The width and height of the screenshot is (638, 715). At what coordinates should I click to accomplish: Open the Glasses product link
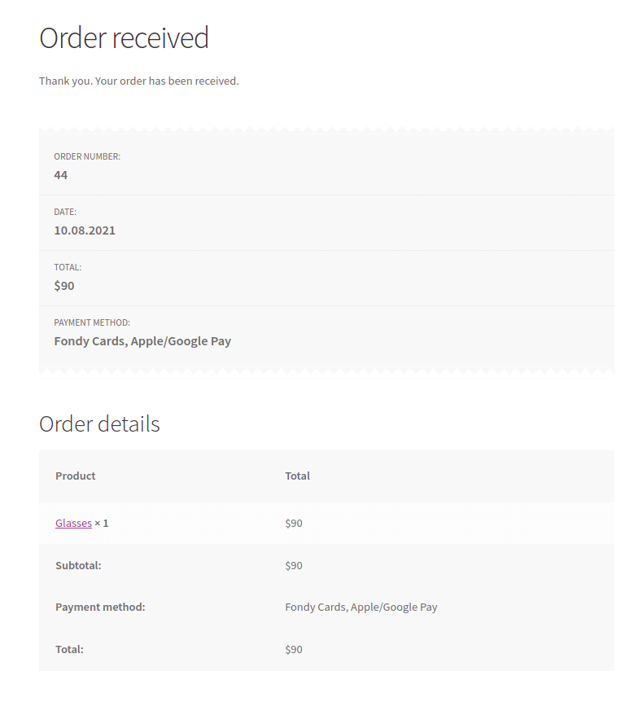click(x=73, y=524)
